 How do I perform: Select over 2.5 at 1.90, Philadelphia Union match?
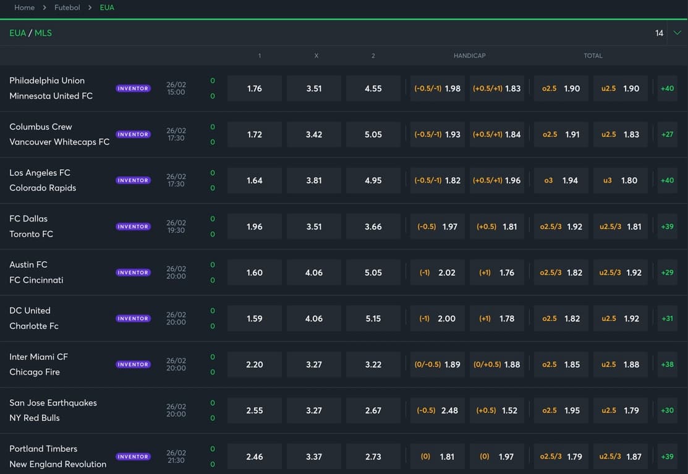point(561,88)
